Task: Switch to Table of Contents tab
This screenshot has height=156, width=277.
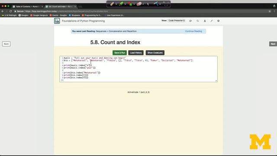Action: [x=27, y=6]
